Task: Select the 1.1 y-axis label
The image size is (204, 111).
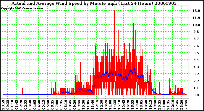Action: [x=196, y=88]
